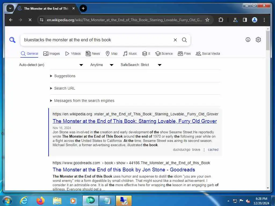This screenshot has width=275, height=206.
Task: Launch Internet Explorer from taskbar
Action: click(x=24, y=201)
